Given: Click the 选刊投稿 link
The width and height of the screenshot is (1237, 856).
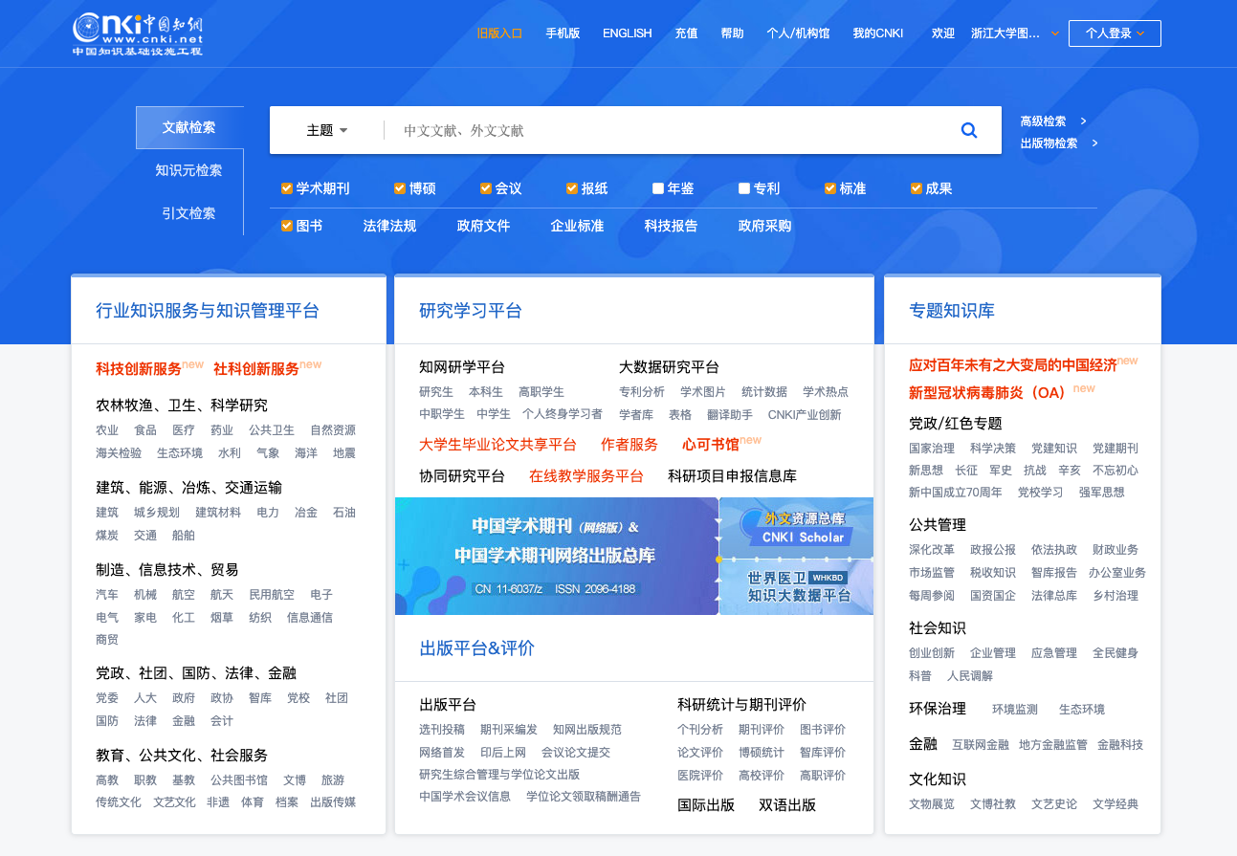Looking at the screenshot, I should pos(442,730).
